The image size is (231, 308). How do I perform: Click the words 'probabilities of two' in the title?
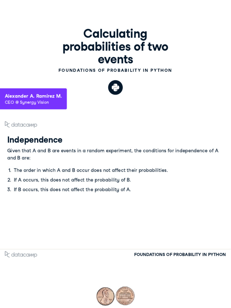click(115, 47)
